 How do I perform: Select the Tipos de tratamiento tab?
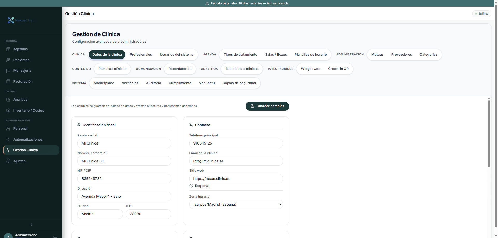point(240,55)
